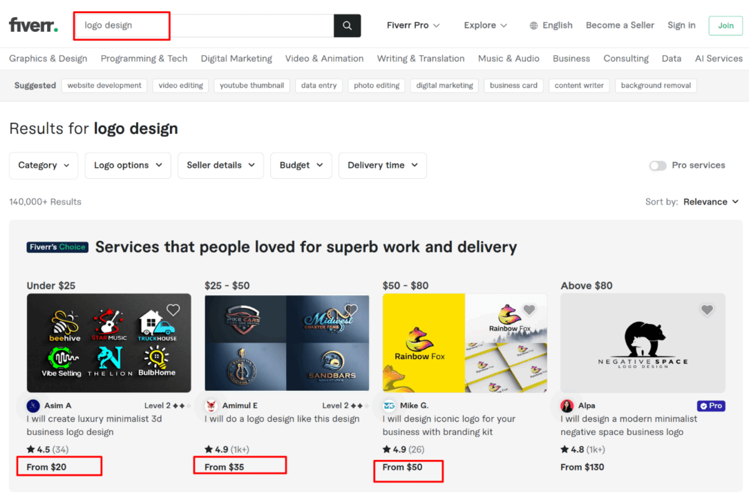Open the Business category
The height and width of the screenshot is (493, 749).
click(x=571, y=59)
